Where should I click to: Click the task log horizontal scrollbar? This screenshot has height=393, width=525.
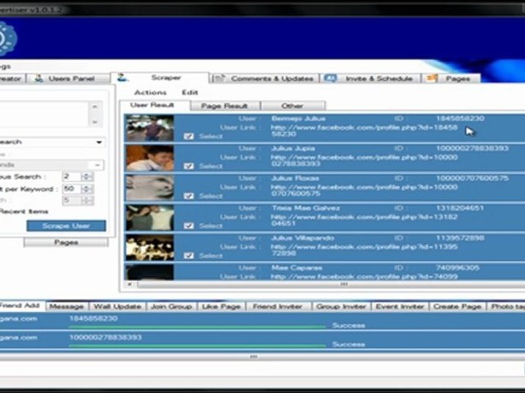[x=261, y=357]
